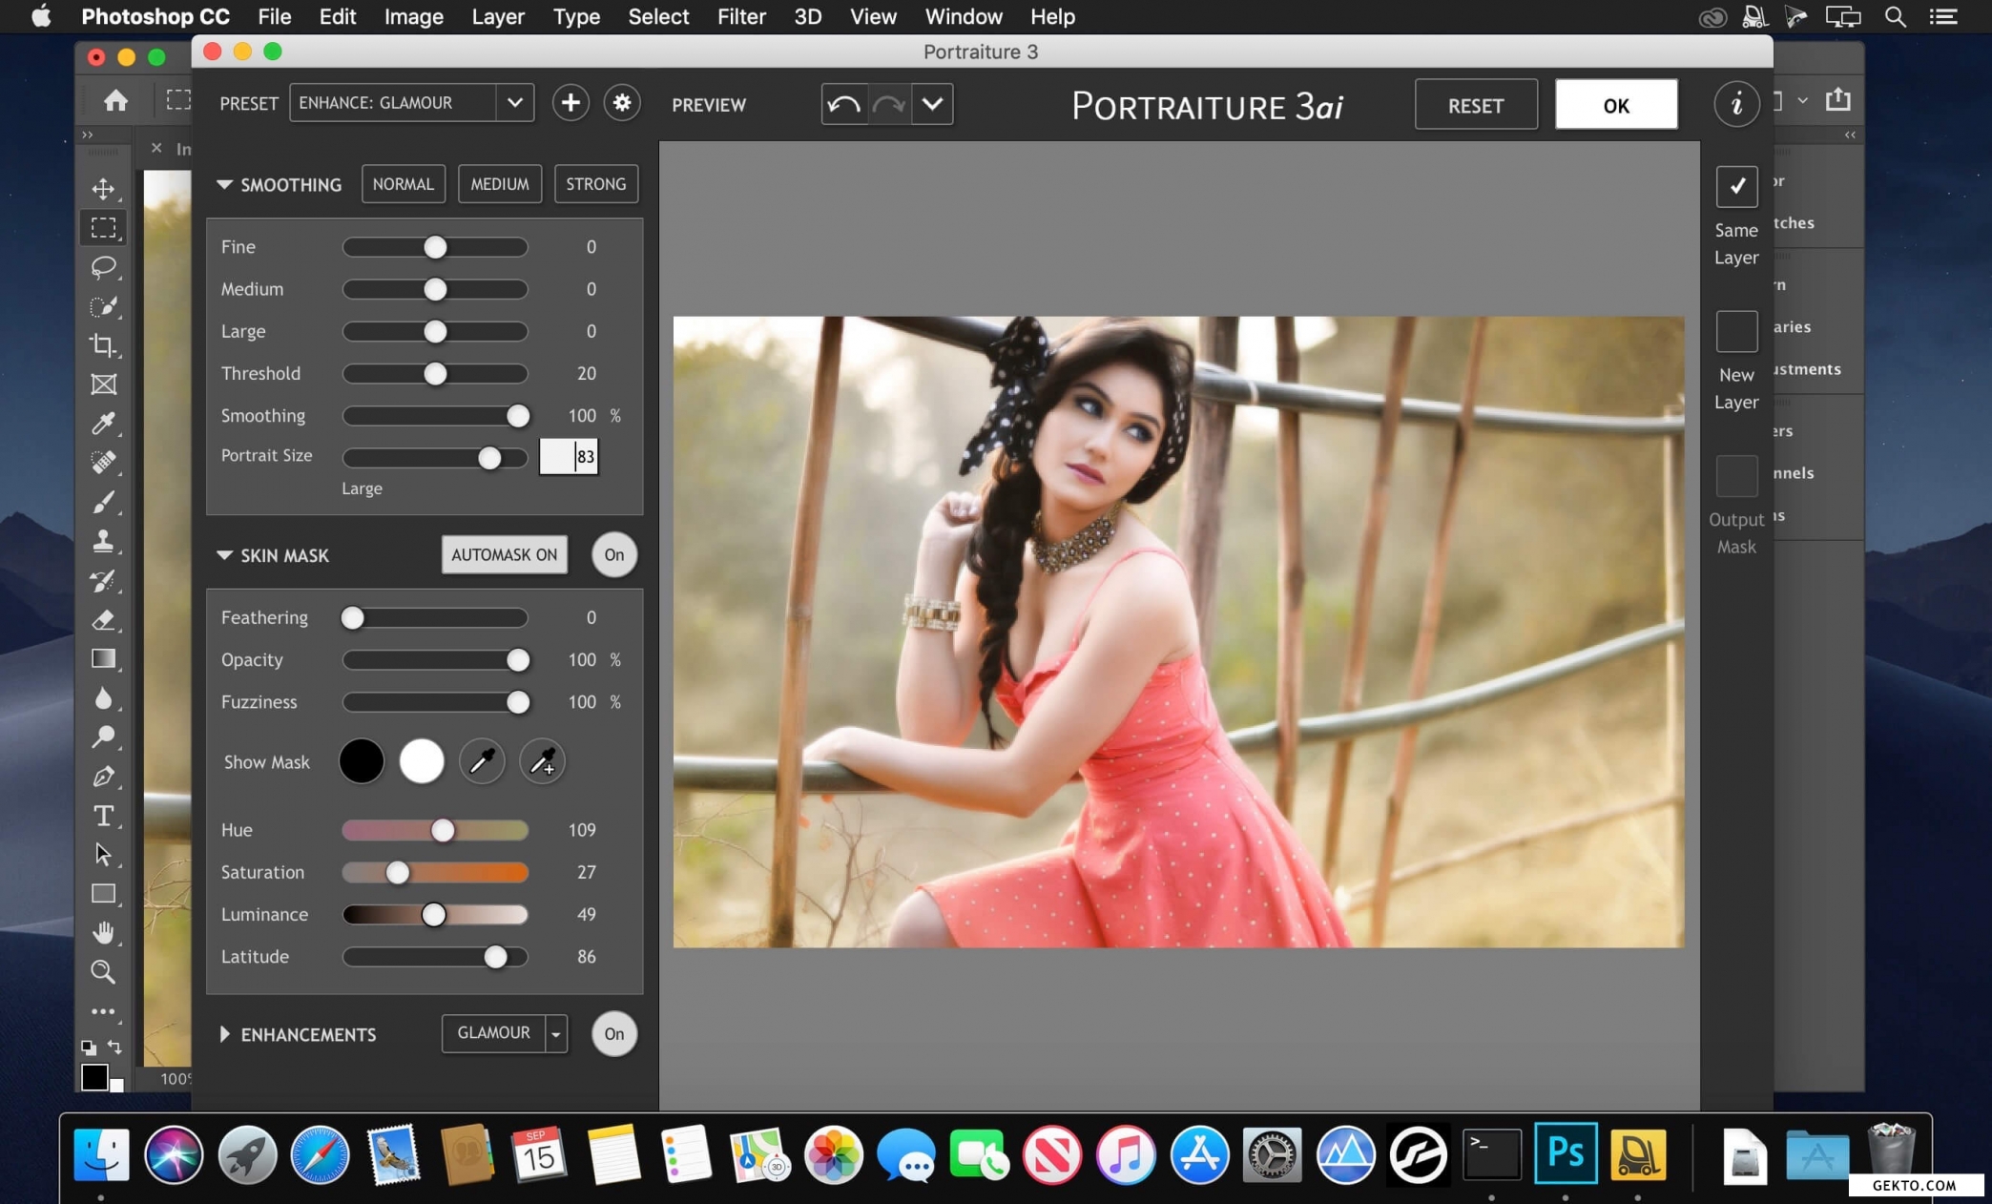1992x1204 pixels.
Task: Select the Eraser tool
Action: point(103,620)
